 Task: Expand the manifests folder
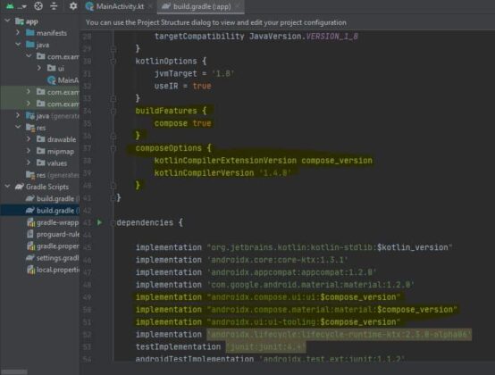pyautogui.click(x=18, y=32)
